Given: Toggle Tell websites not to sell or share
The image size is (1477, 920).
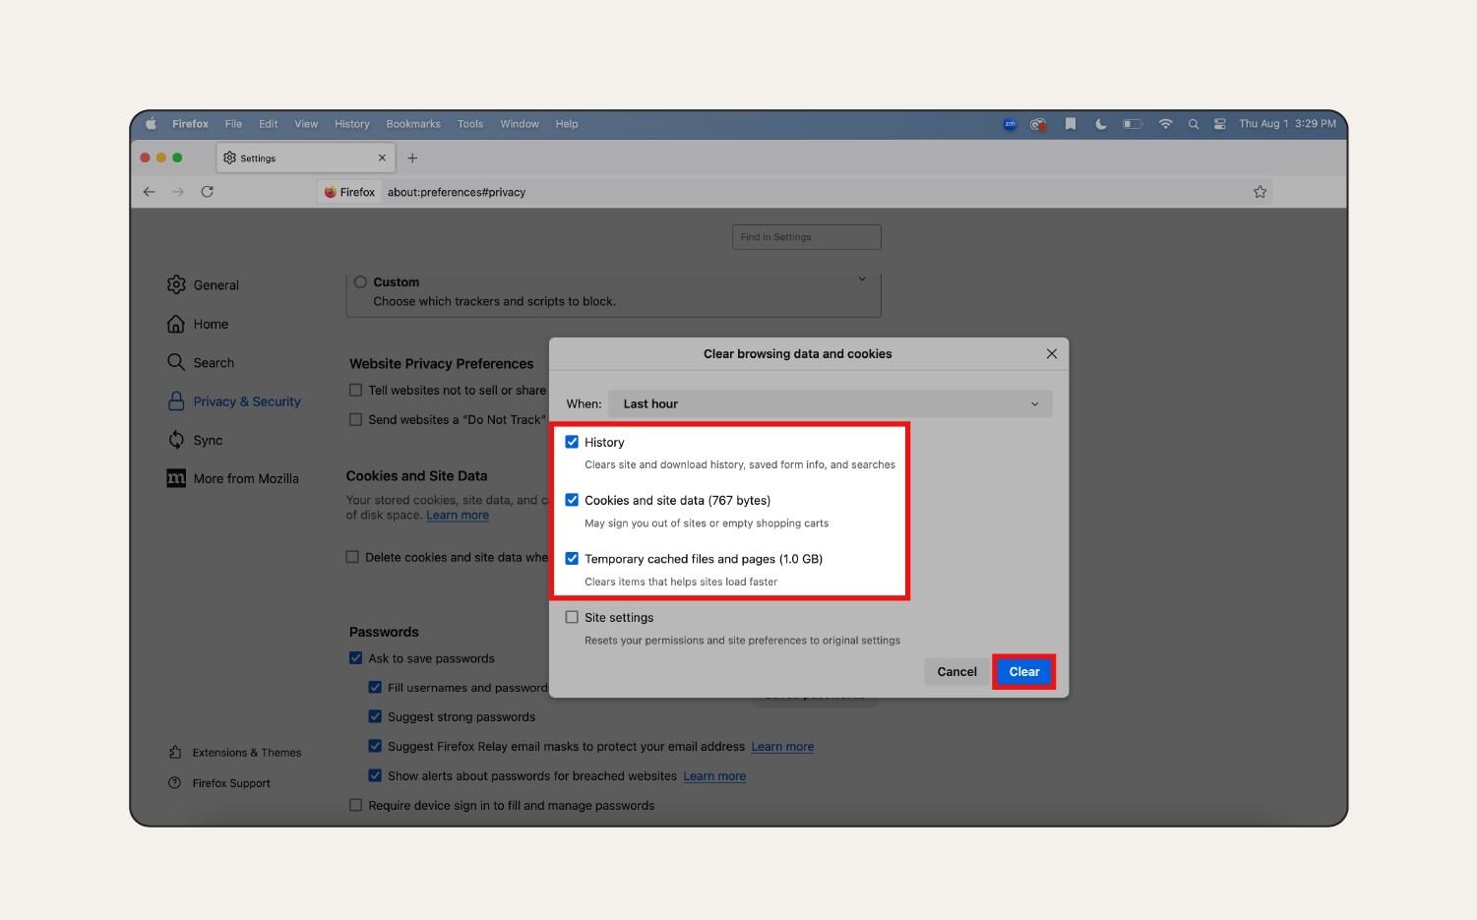Looking at the screenshot, I should pos(356,391).
